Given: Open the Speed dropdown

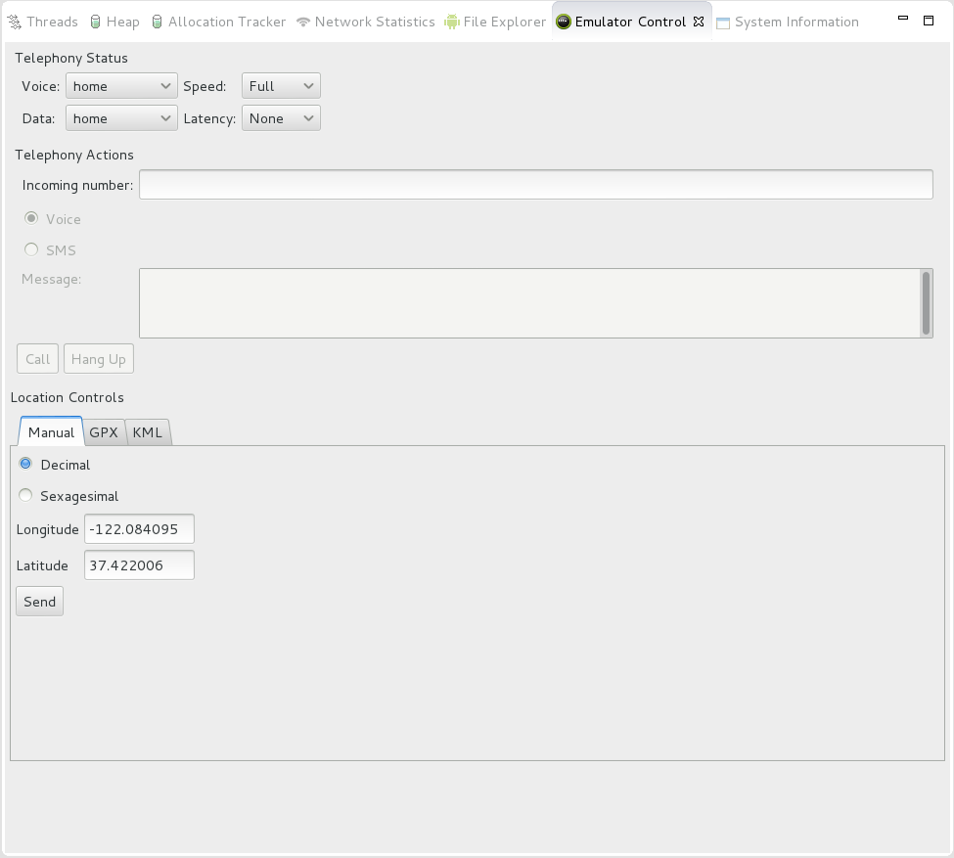Looking at the screenshot, I should (x=281, y=86).
